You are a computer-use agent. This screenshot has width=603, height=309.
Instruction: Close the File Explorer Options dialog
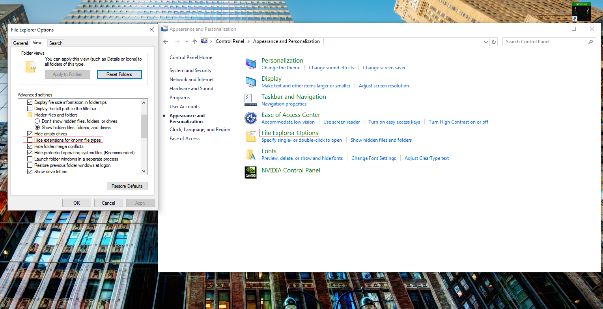coord(152,30)
